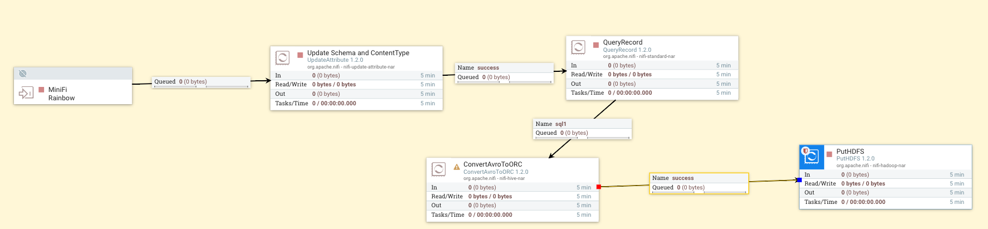Click the UpdateAttribute 1.2.0 type text
The width and height of the screenshot is (988, 229).
[x=335, y=60]
